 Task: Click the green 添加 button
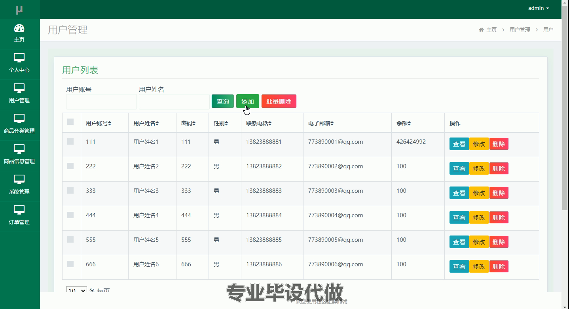point(248,101)
